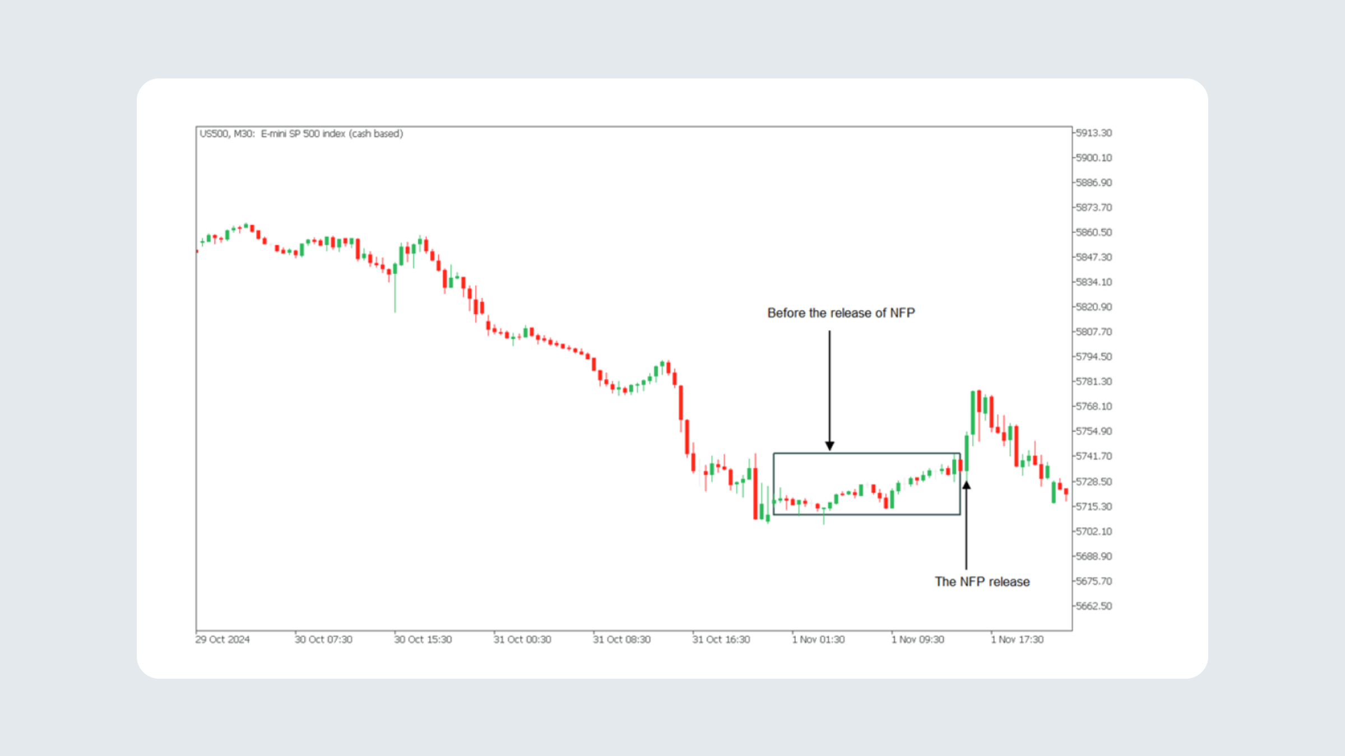This screenshot has width=1345, height=756.
Task: Click price level 5807.70 on the axis
Action: pyautogui.click(x=1094, y=332)
